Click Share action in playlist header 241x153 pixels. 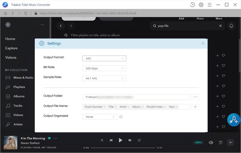[200, 19]
